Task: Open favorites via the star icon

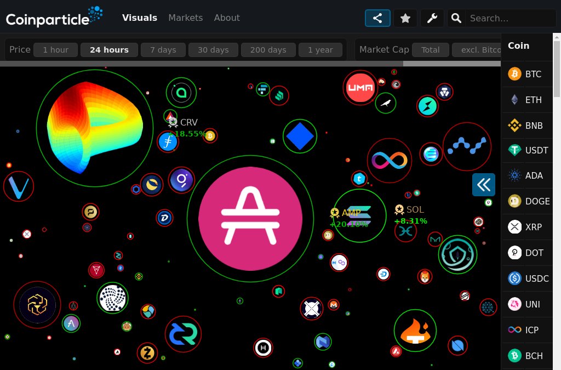Action: [405, 18]
